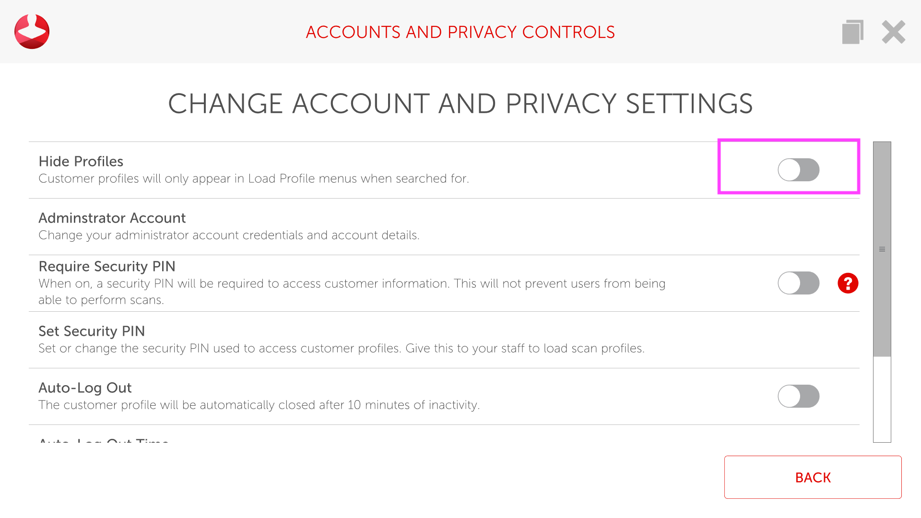Click the grey scrollbar thumb

pyautogui.click(x=882, y=249)
